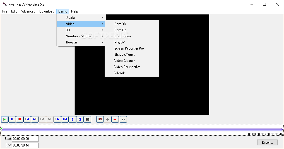
Task: Toggle sound with the speaker icon
Action: coord(123,119)
